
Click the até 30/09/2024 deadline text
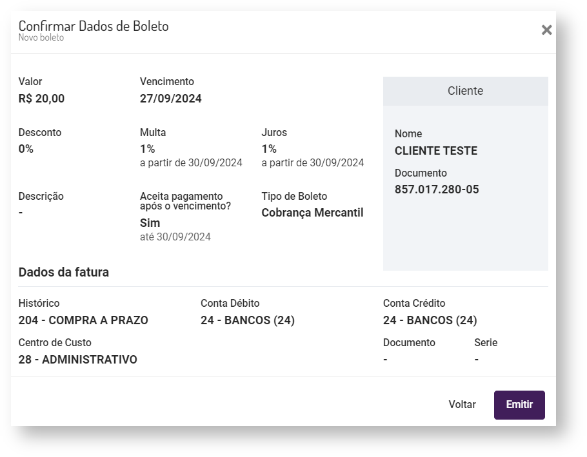coord(175,237)
